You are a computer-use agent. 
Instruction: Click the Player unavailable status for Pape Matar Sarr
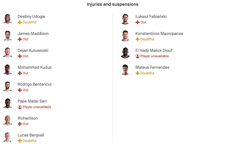point(37,107)
